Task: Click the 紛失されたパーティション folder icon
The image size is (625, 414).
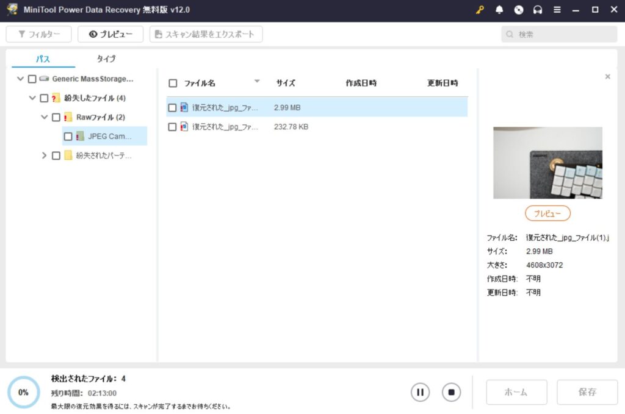Action: (x=68, y=155)
